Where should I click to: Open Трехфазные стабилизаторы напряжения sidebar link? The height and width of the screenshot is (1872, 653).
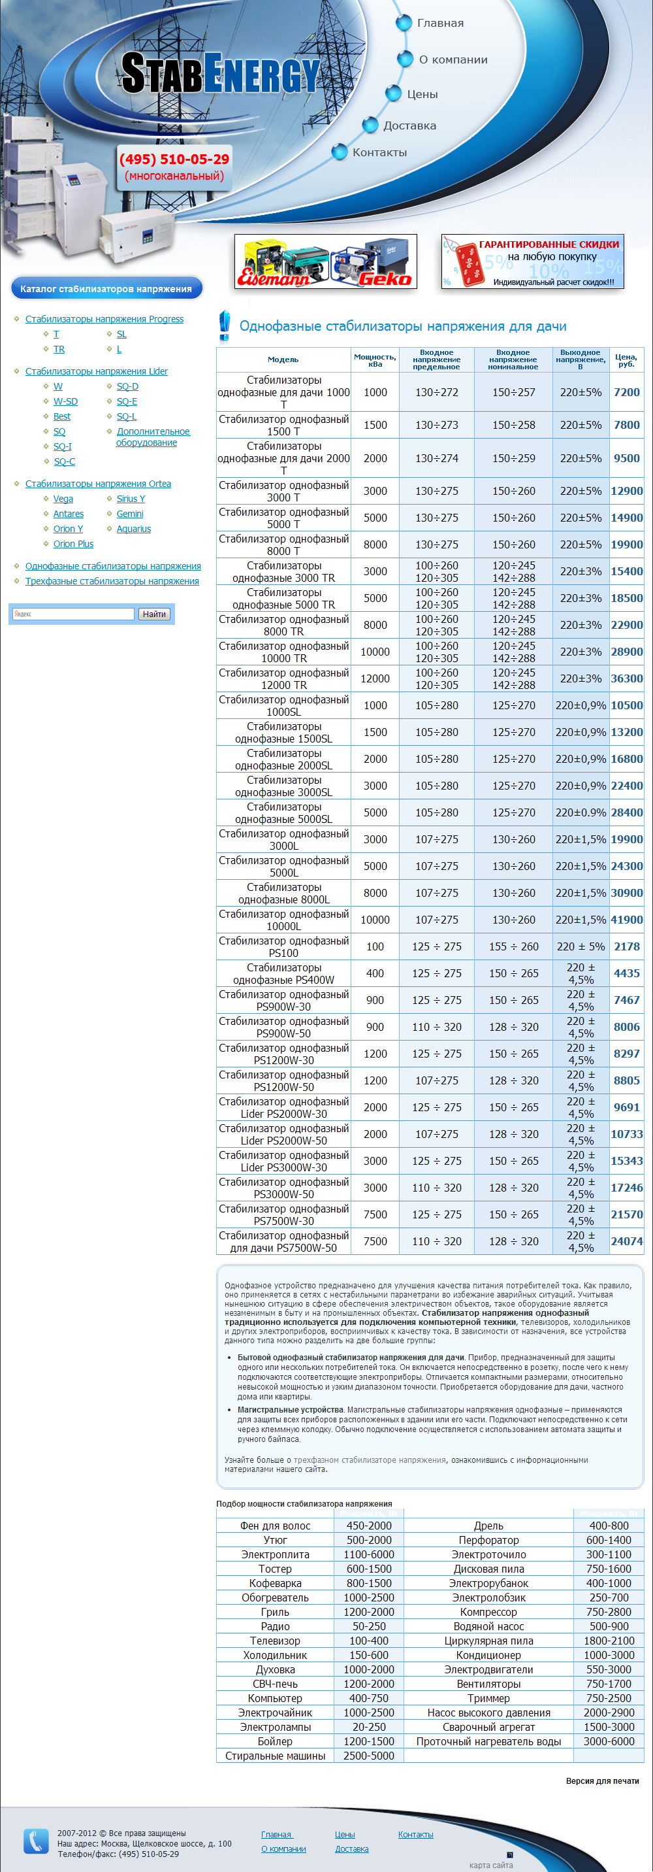click(112, 581)
